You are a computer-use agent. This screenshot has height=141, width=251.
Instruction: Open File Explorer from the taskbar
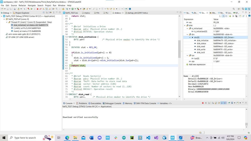75,138
